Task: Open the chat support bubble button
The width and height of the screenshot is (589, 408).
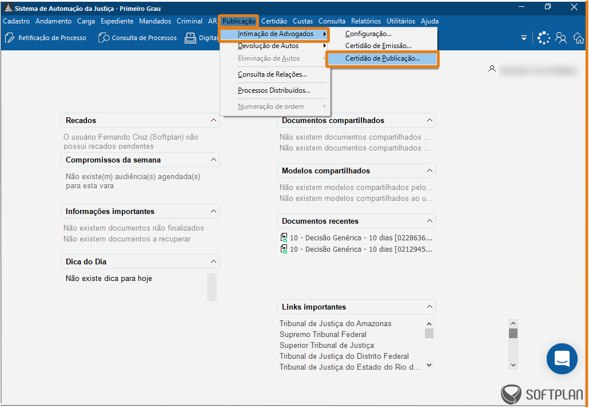Action: pos(562,359)
